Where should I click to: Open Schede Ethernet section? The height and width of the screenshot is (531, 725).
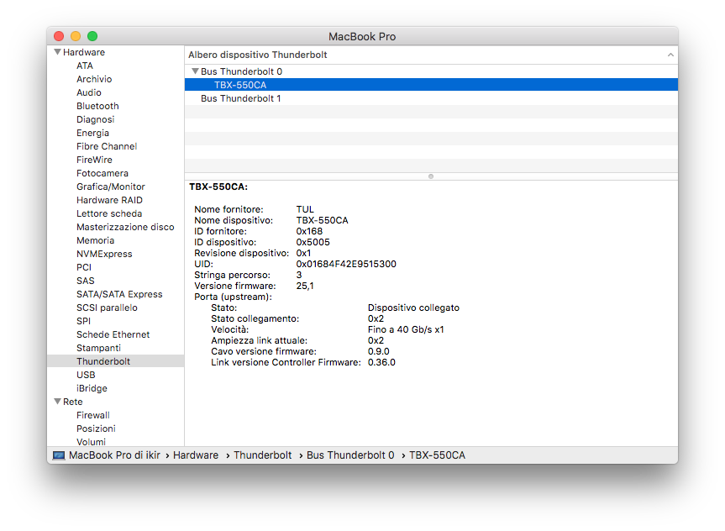click(x=113, y=334)
